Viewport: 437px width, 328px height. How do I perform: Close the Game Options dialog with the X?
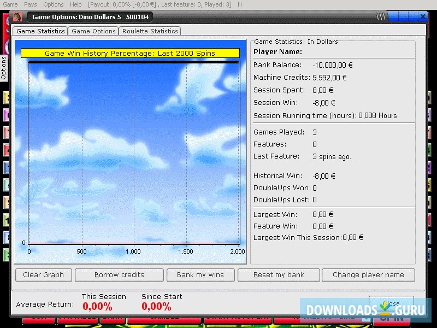[422, 17]
